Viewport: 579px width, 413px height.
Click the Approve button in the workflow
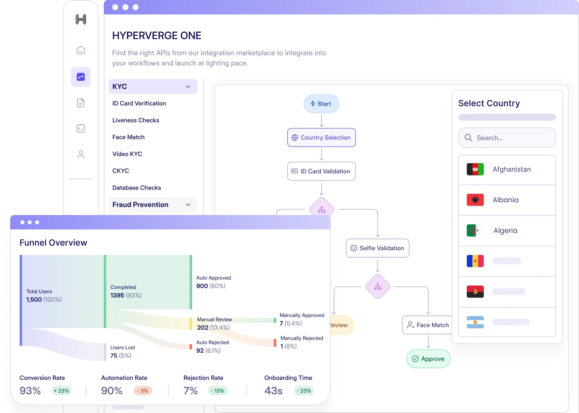(x=428, y=359)
